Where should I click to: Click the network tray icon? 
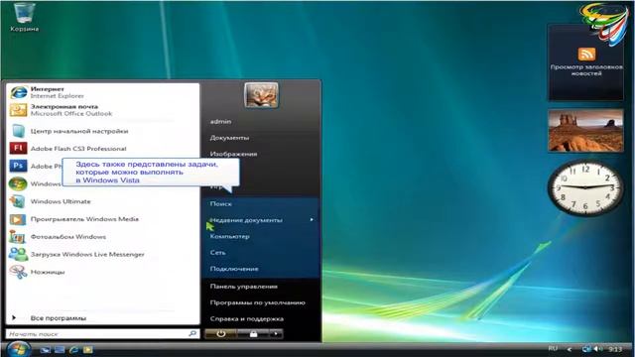pos(586,349)
